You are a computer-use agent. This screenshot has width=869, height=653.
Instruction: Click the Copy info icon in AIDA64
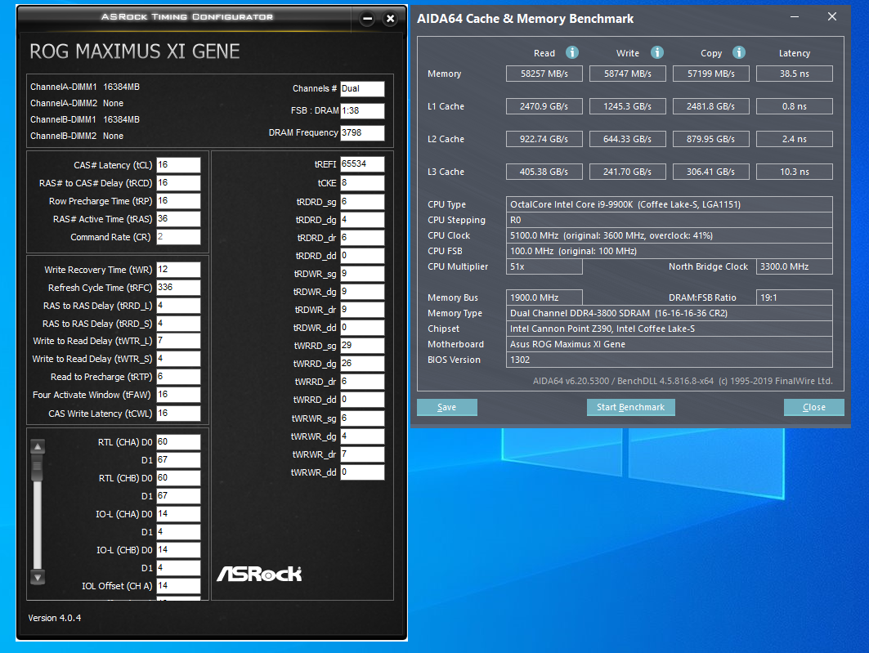tap(739, 52)
